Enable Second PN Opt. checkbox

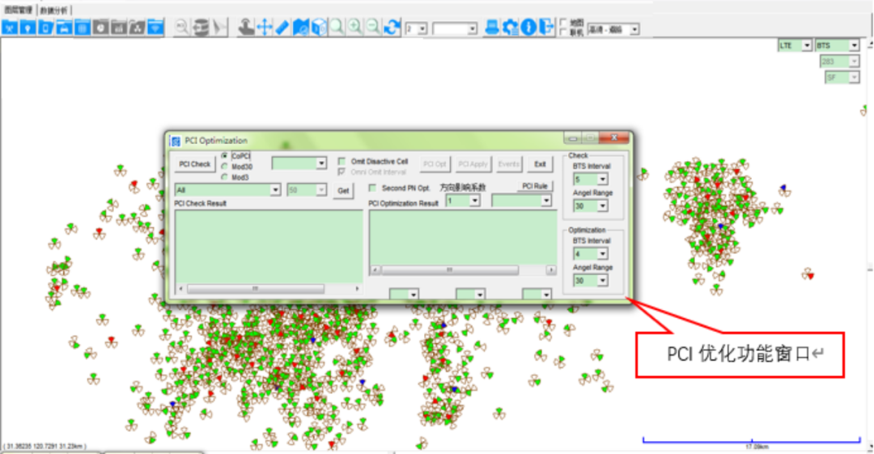(x=372, y=188)
